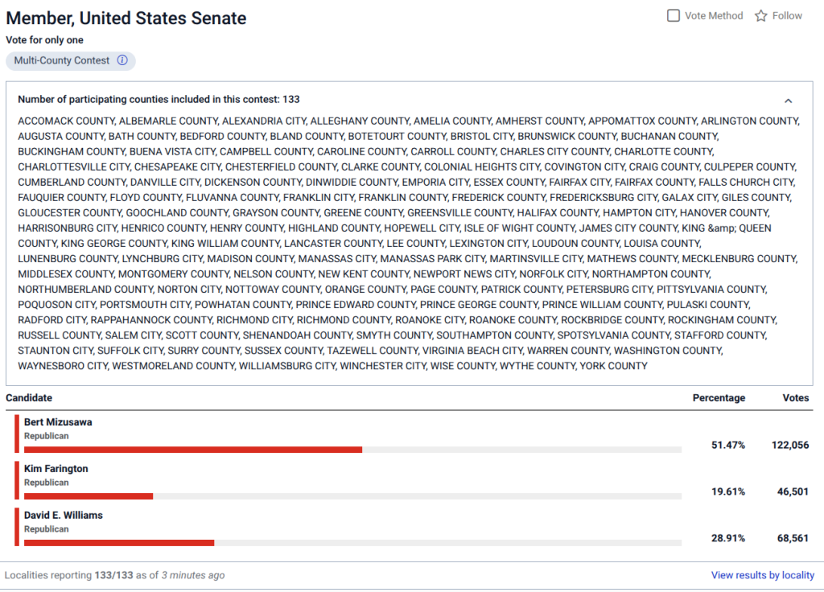This screenshot has width=824, height=592.
Task: Click the Multi-County Contest badge
Action: 71,61
